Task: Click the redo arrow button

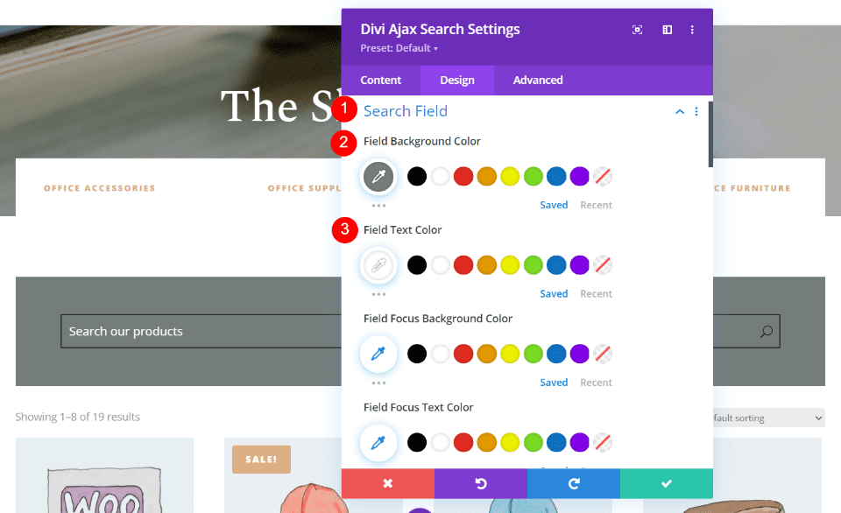Action: (x=574, y=483)
